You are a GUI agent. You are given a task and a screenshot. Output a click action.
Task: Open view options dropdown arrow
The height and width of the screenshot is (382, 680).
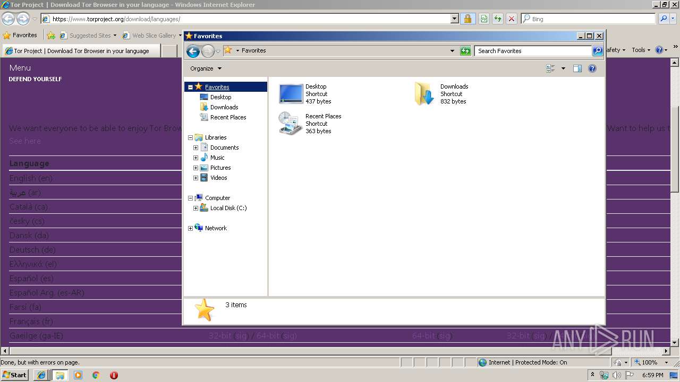pos(563,68)
